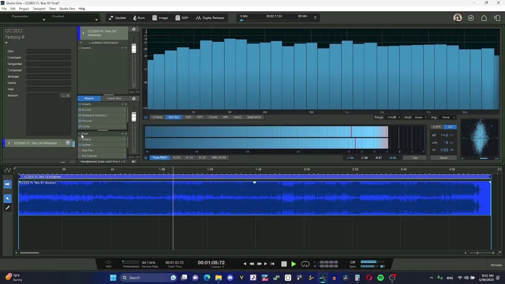
Task: Open Spotify from the taskbar
Action: (380, 278)
